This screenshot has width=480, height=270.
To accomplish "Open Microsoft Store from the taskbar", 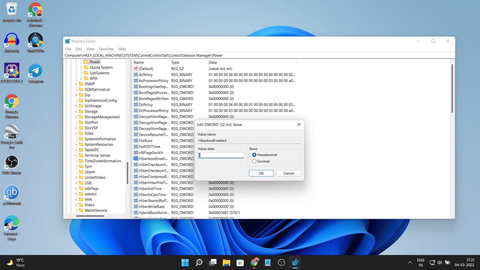I will 240,262.
